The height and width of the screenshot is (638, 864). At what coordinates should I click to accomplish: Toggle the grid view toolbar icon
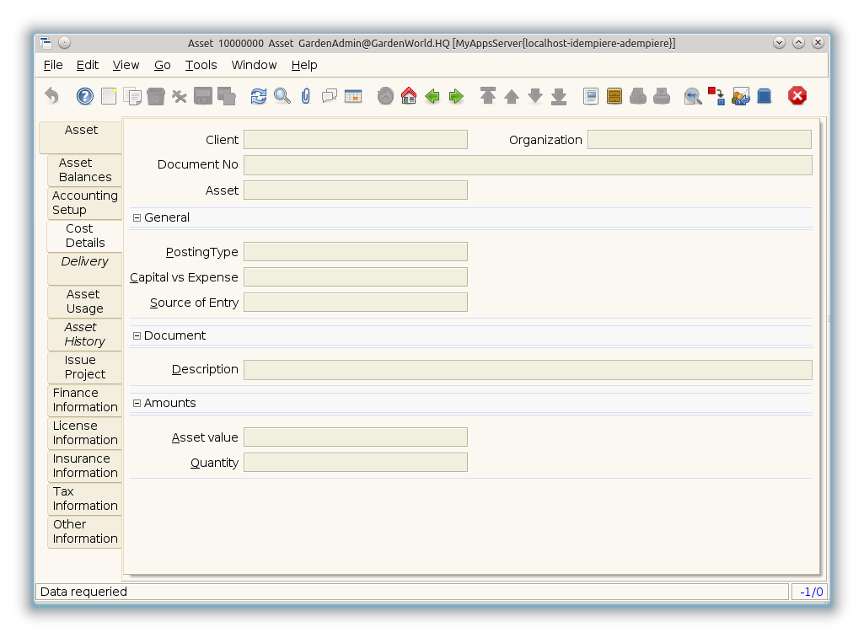tap(353, 96)
